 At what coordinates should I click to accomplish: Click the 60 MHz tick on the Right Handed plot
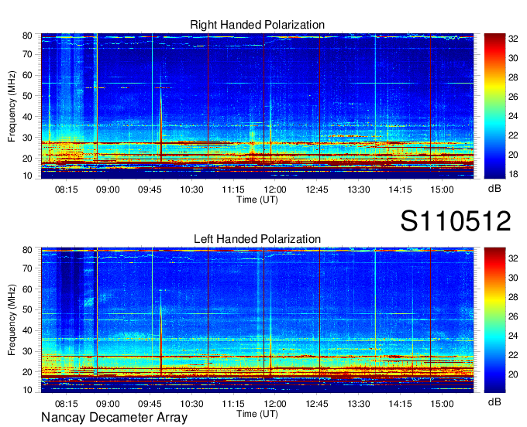click(27, 75)
